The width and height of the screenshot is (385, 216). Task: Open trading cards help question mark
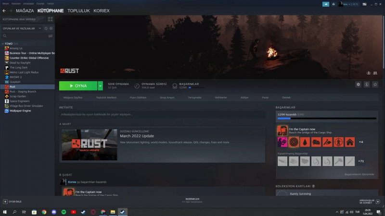pos(313,186)
